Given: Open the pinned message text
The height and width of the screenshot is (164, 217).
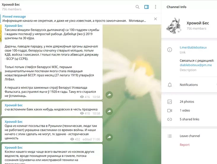Looking at the screenshot, I should (74, 21).
